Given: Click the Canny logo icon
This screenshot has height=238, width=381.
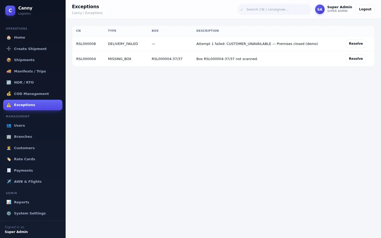Looking at the screenshot, I should click(10, 11).
